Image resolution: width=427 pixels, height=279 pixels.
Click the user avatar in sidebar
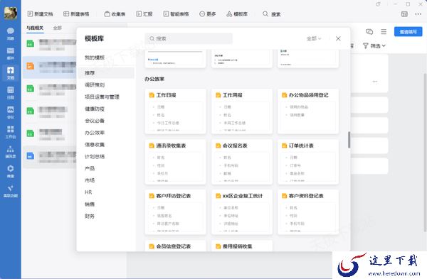coord(11,13)
